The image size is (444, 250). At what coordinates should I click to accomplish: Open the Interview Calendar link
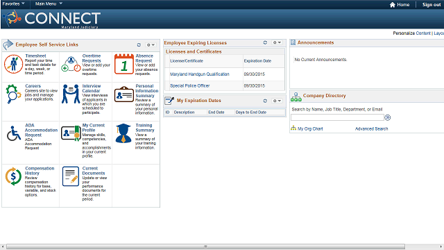pos(92,88)
